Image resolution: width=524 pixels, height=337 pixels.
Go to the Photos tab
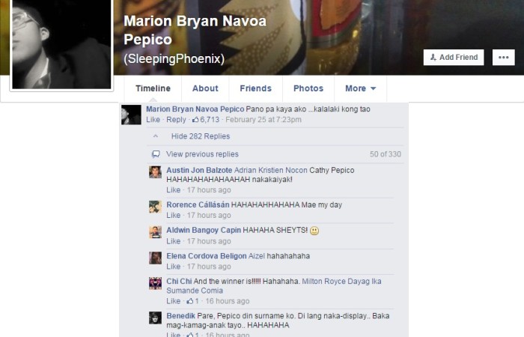(308, 88)
